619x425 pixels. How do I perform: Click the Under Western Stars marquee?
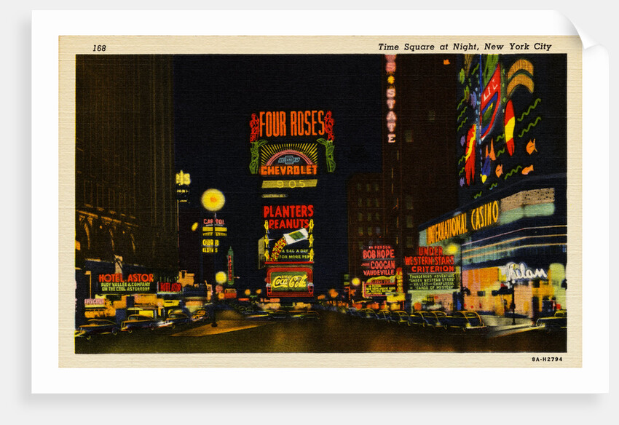pyautogui.click(x=430, y=260)
